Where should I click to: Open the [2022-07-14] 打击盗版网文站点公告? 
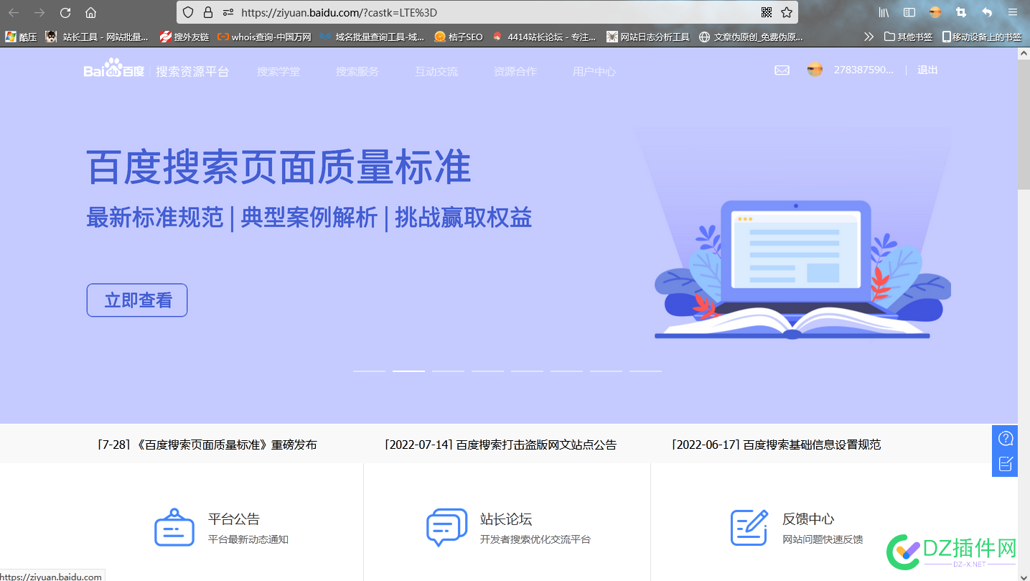pos(500,445)
